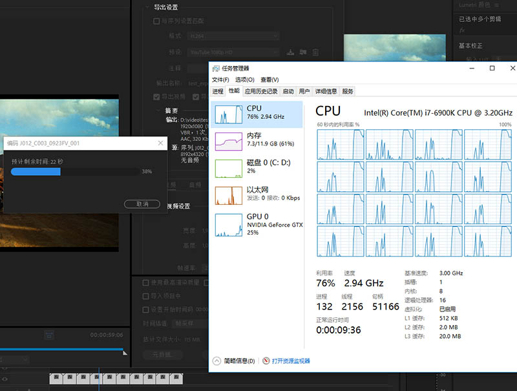Click the scrubber end marker triangle
The width and height of the screenshot is (517, 391).
click(x=125, y=353)
